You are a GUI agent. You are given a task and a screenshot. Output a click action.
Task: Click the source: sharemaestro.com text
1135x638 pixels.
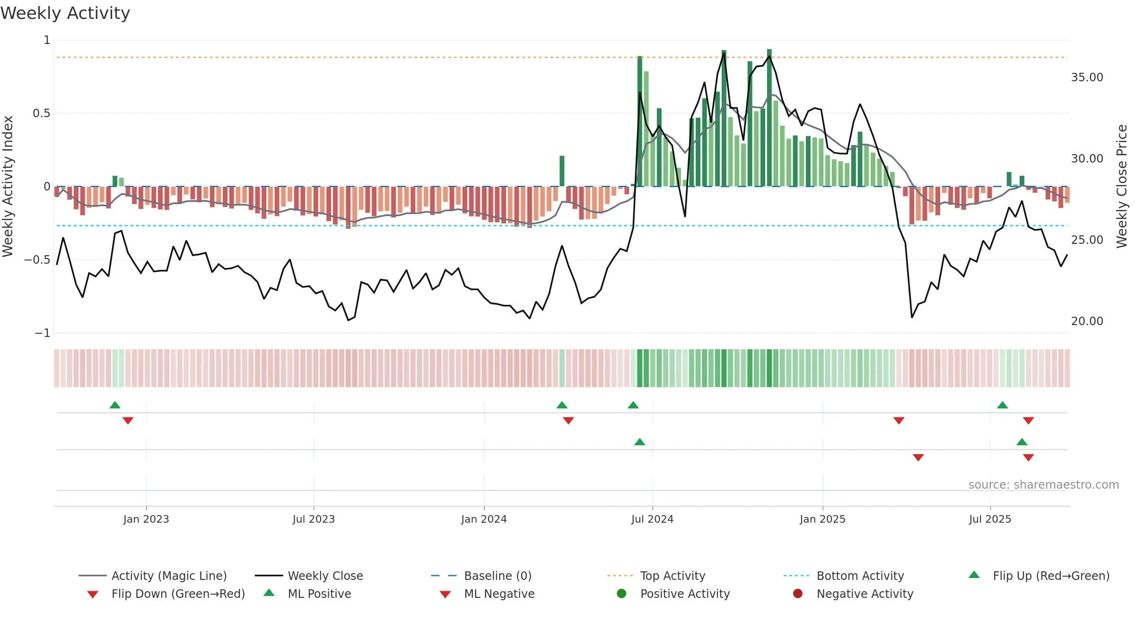(1043, 484)
